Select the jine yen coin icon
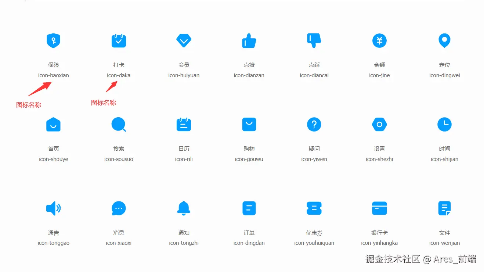Viewport: 484px width, 272px height. tap(379, 40)
